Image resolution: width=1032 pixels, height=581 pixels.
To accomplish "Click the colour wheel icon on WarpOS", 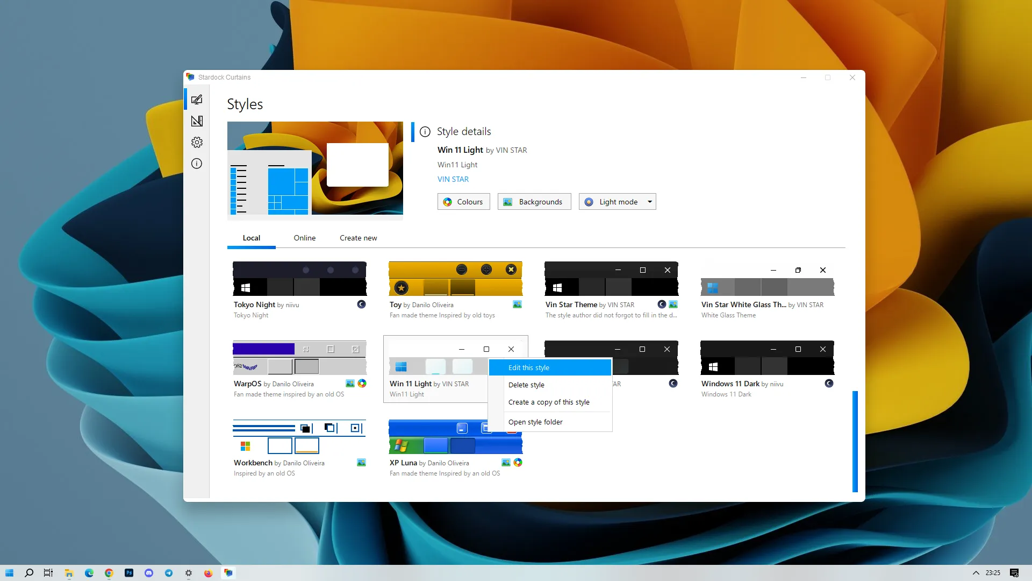I will point(362,384).
